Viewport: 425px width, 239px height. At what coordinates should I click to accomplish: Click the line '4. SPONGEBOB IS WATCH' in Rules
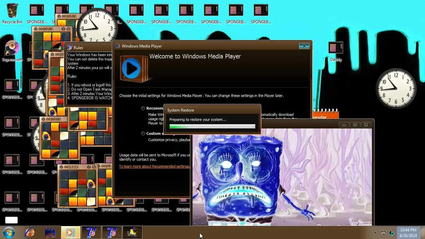tap(89, 98)
